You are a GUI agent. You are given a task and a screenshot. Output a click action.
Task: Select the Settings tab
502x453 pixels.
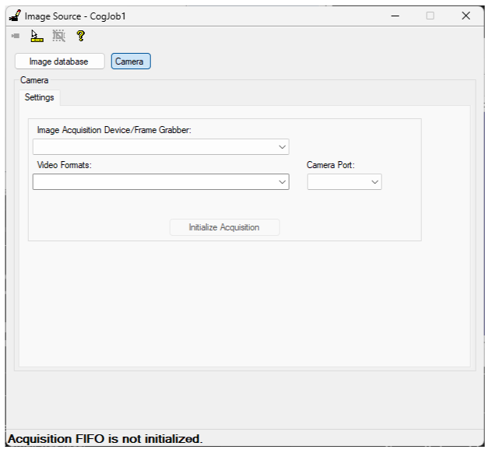coord(40,97)
